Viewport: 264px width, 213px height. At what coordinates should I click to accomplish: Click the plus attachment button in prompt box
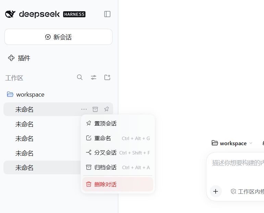pos(216,191)
